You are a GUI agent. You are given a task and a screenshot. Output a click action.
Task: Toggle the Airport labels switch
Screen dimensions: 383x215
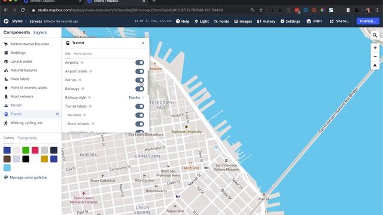139,72
